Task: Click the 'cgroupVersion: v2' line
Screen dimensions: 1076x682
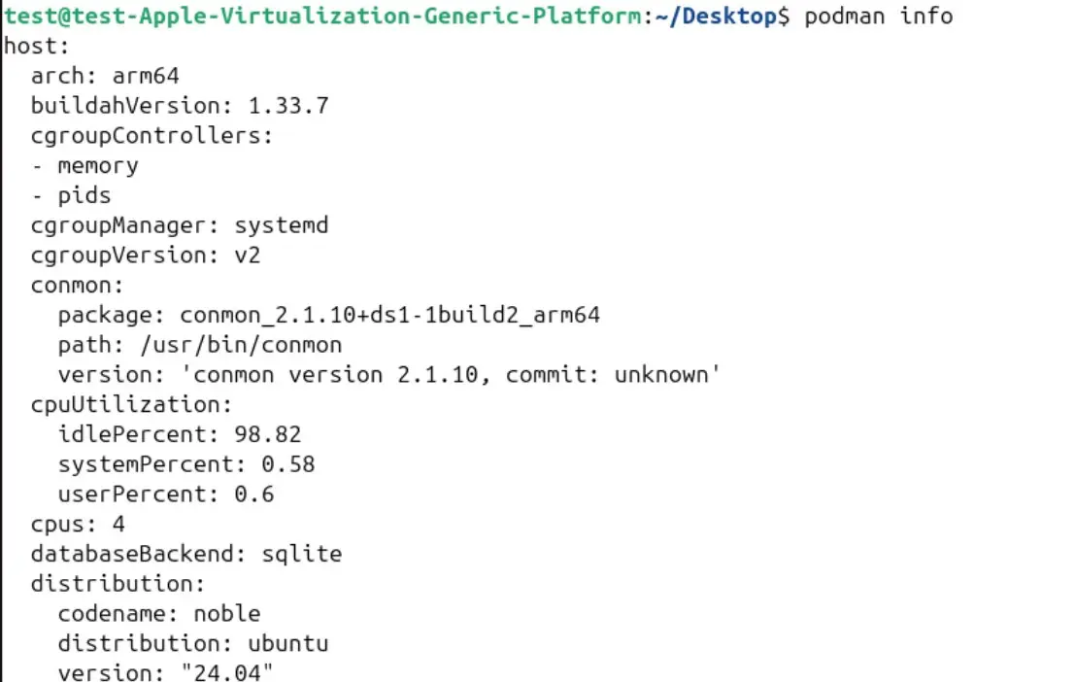Action: coord(146,256)
